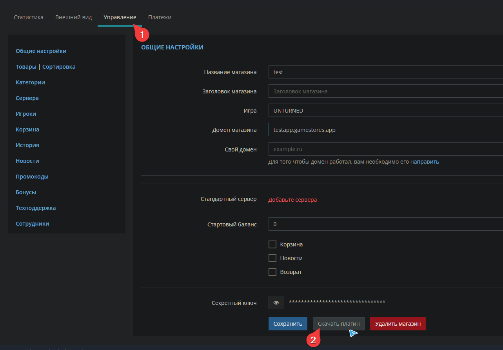Image resolution: width=503 pixels, height=350 pixels.
Task: Open the Игра dropdown showing UNTURNED
Action: [x=386, y=111]
